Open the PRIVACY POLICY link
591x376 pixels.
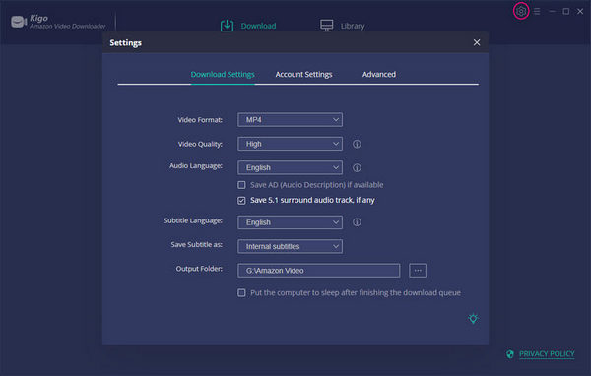pos(547,353)
